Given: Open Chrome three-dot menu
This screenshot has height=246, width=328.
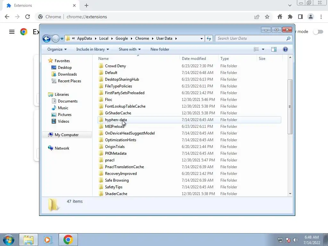Looking at the screenshot, I should click(x=321, y=17).
